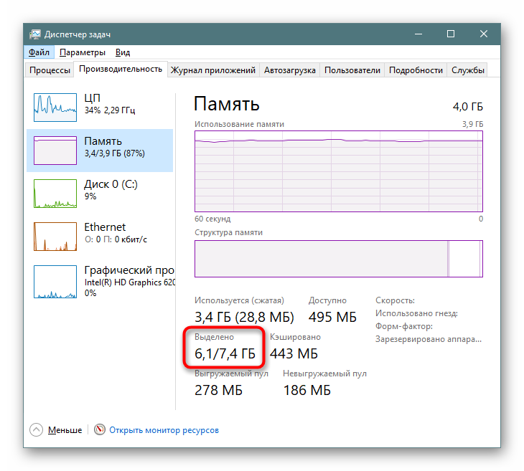The image size is (524, 471).
Task: Open the Открыть монитор ресурсов link
Action: [164, 430]
